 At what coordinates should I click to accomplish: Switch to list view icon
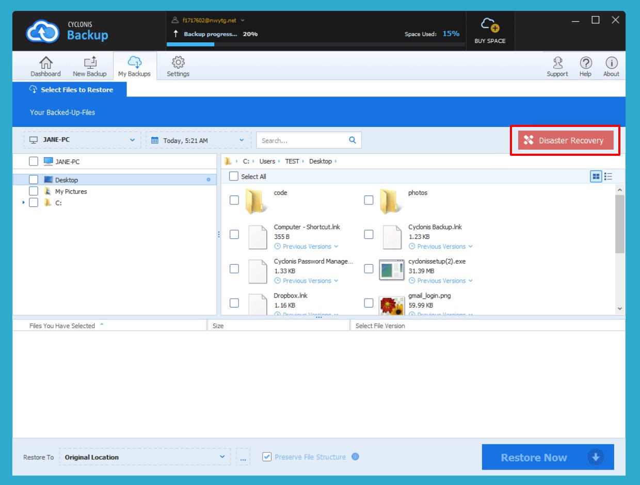click(608, 176)
